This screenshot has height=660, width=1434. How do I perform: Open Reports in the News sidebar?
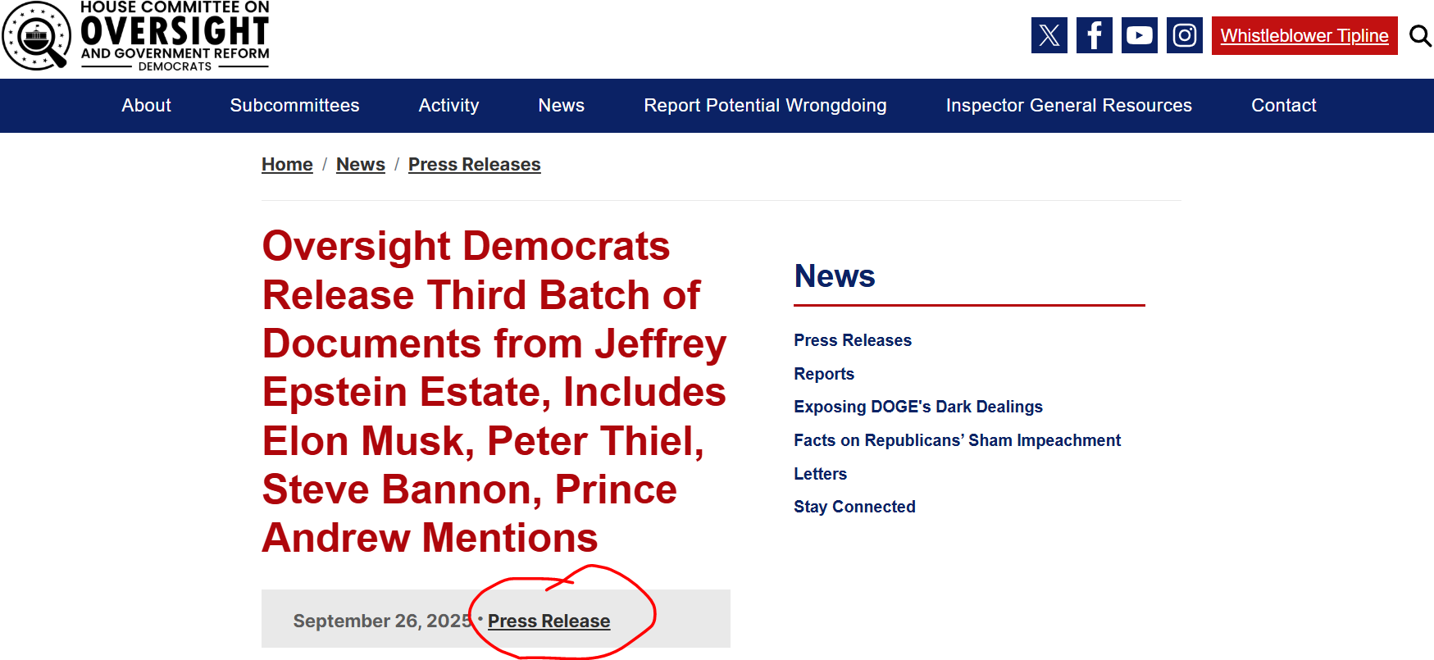pyautogui.click(x=823, y=374)
